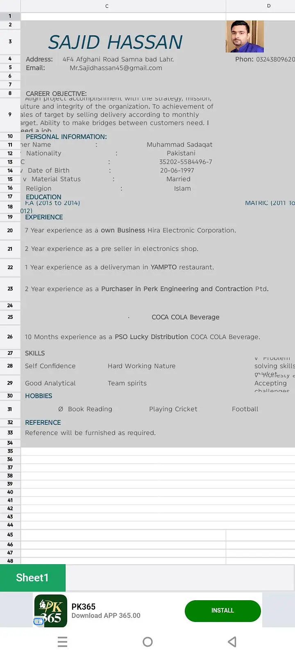Select column D header
Viewport: 295px width, 656px height.
click(x=269, y=6)
